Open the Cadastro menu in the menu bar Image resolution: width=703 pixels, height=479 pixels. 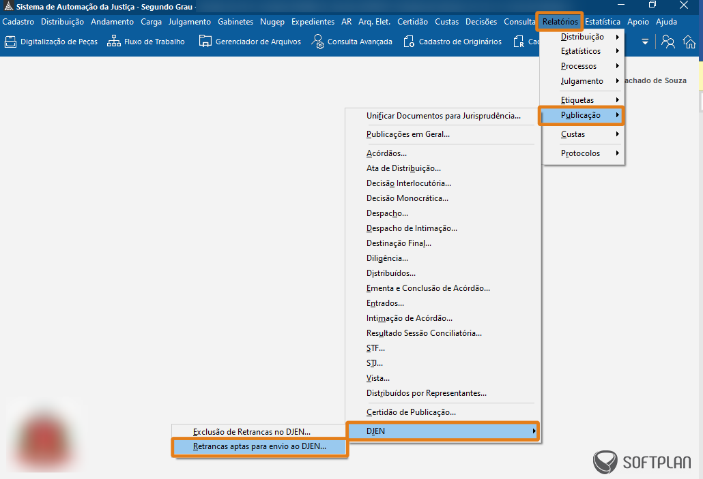[18, 22]
